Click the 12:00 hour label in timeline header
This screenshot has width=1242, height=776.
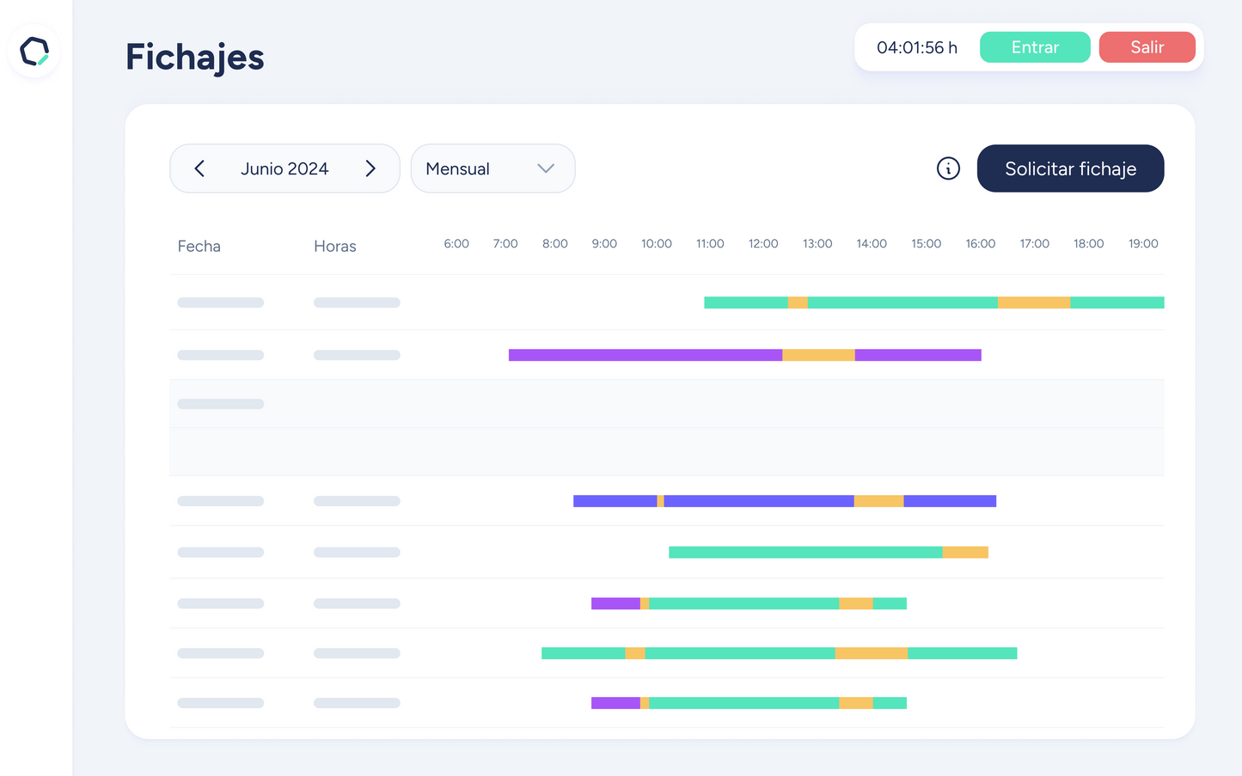pos(762,244)
